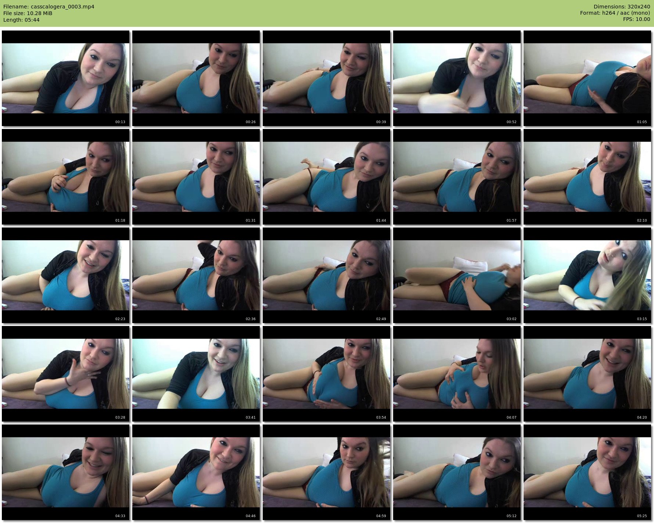Pick the frame at 03:15
Viewport: 654px width, 523px height.
pos(587,275)
